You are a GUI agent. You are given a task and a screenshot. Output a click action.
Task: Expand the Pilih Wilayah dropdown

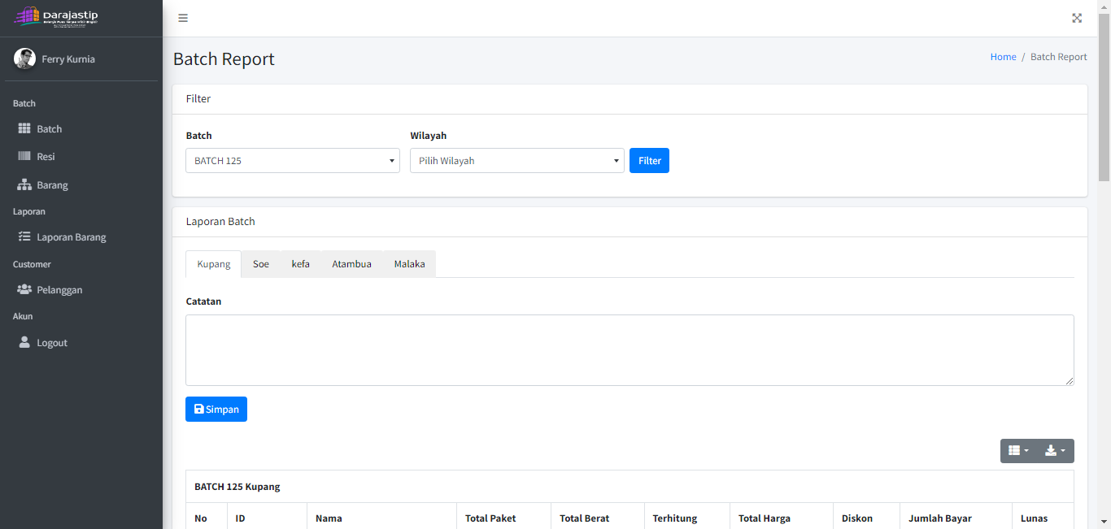tap(516, 161)
